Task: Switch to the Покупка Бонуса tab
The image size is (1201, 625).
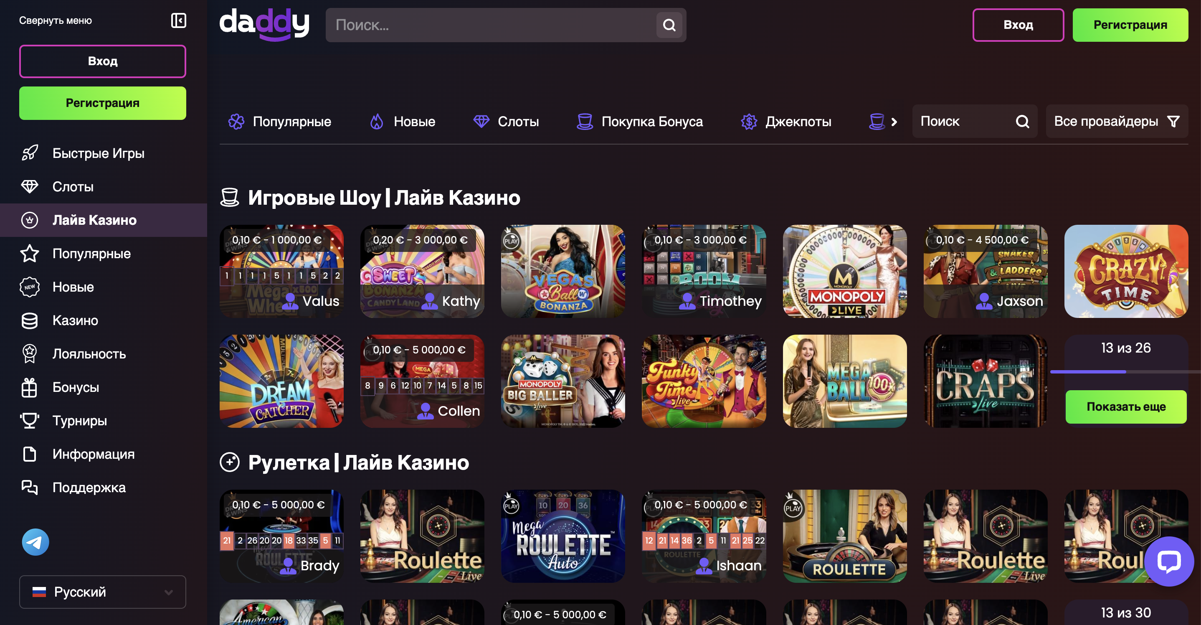Action: 640,122
